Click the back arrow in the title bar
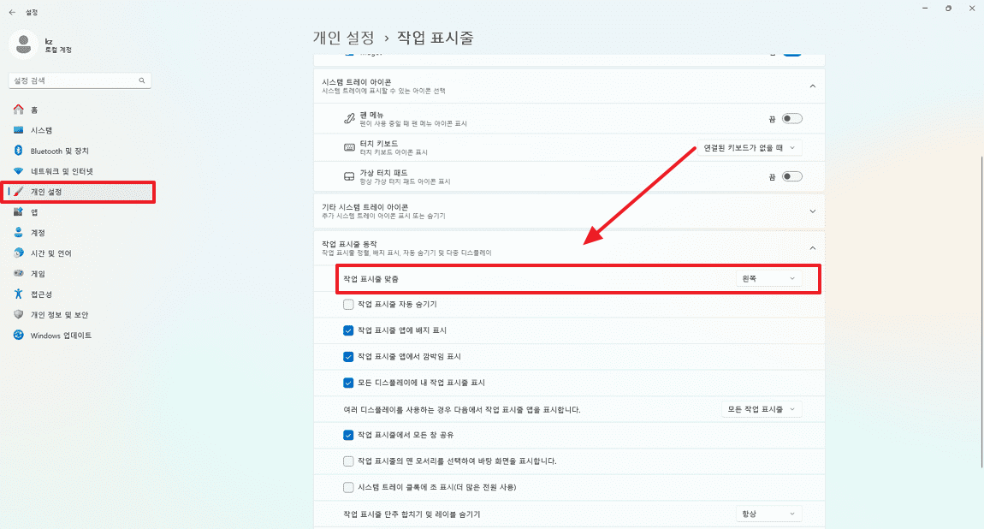The height and width of the screenshot is (529, 984). click(x=12, y=12)
